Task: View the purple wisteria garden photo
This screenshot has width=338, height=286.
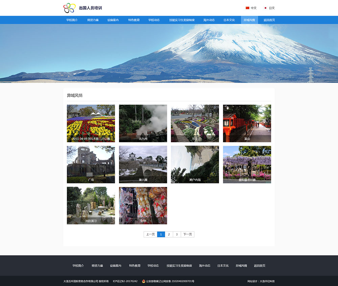Action: pos(247,164)
